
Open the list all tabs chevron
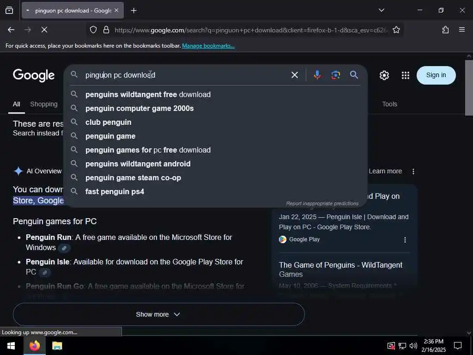tap(382, 10)
